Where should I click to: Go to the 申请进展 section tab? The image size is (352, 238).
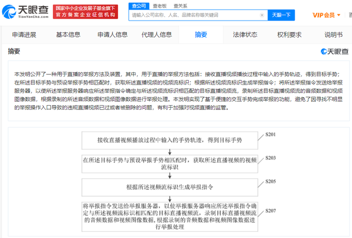click(x=24, y=35)
